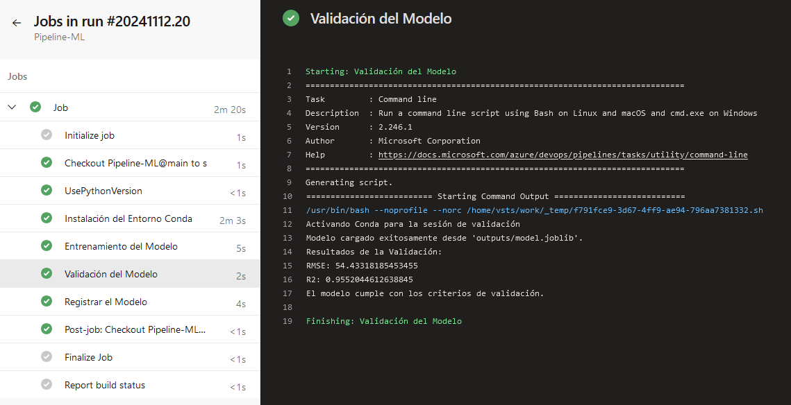
Task: Collapse the Job tree chevron
Action: pos(12,107)
